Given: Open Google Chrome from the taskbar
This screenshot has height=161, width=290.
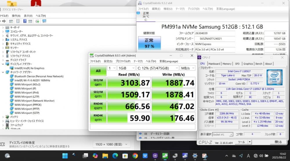Looking at the screenshot, I should pos(135,156).
